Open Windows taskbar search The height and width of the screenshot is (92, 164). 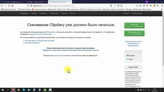(x=8, y=90)
